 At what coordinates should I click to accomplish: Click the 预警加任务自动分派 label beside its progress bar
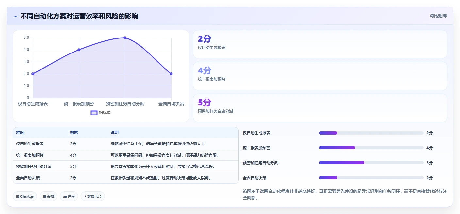pos(260,163)
